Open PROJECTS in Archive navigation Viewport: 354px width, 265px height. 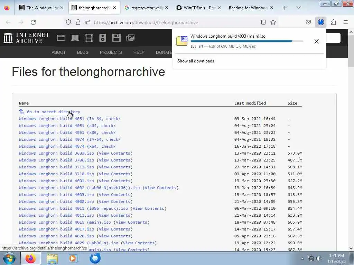(111, 52)
